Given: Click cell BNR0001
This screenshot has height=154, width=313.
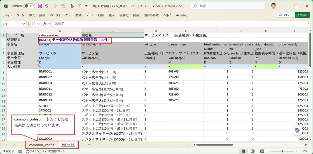Looking at the screenshot, I should coord(59,72).
